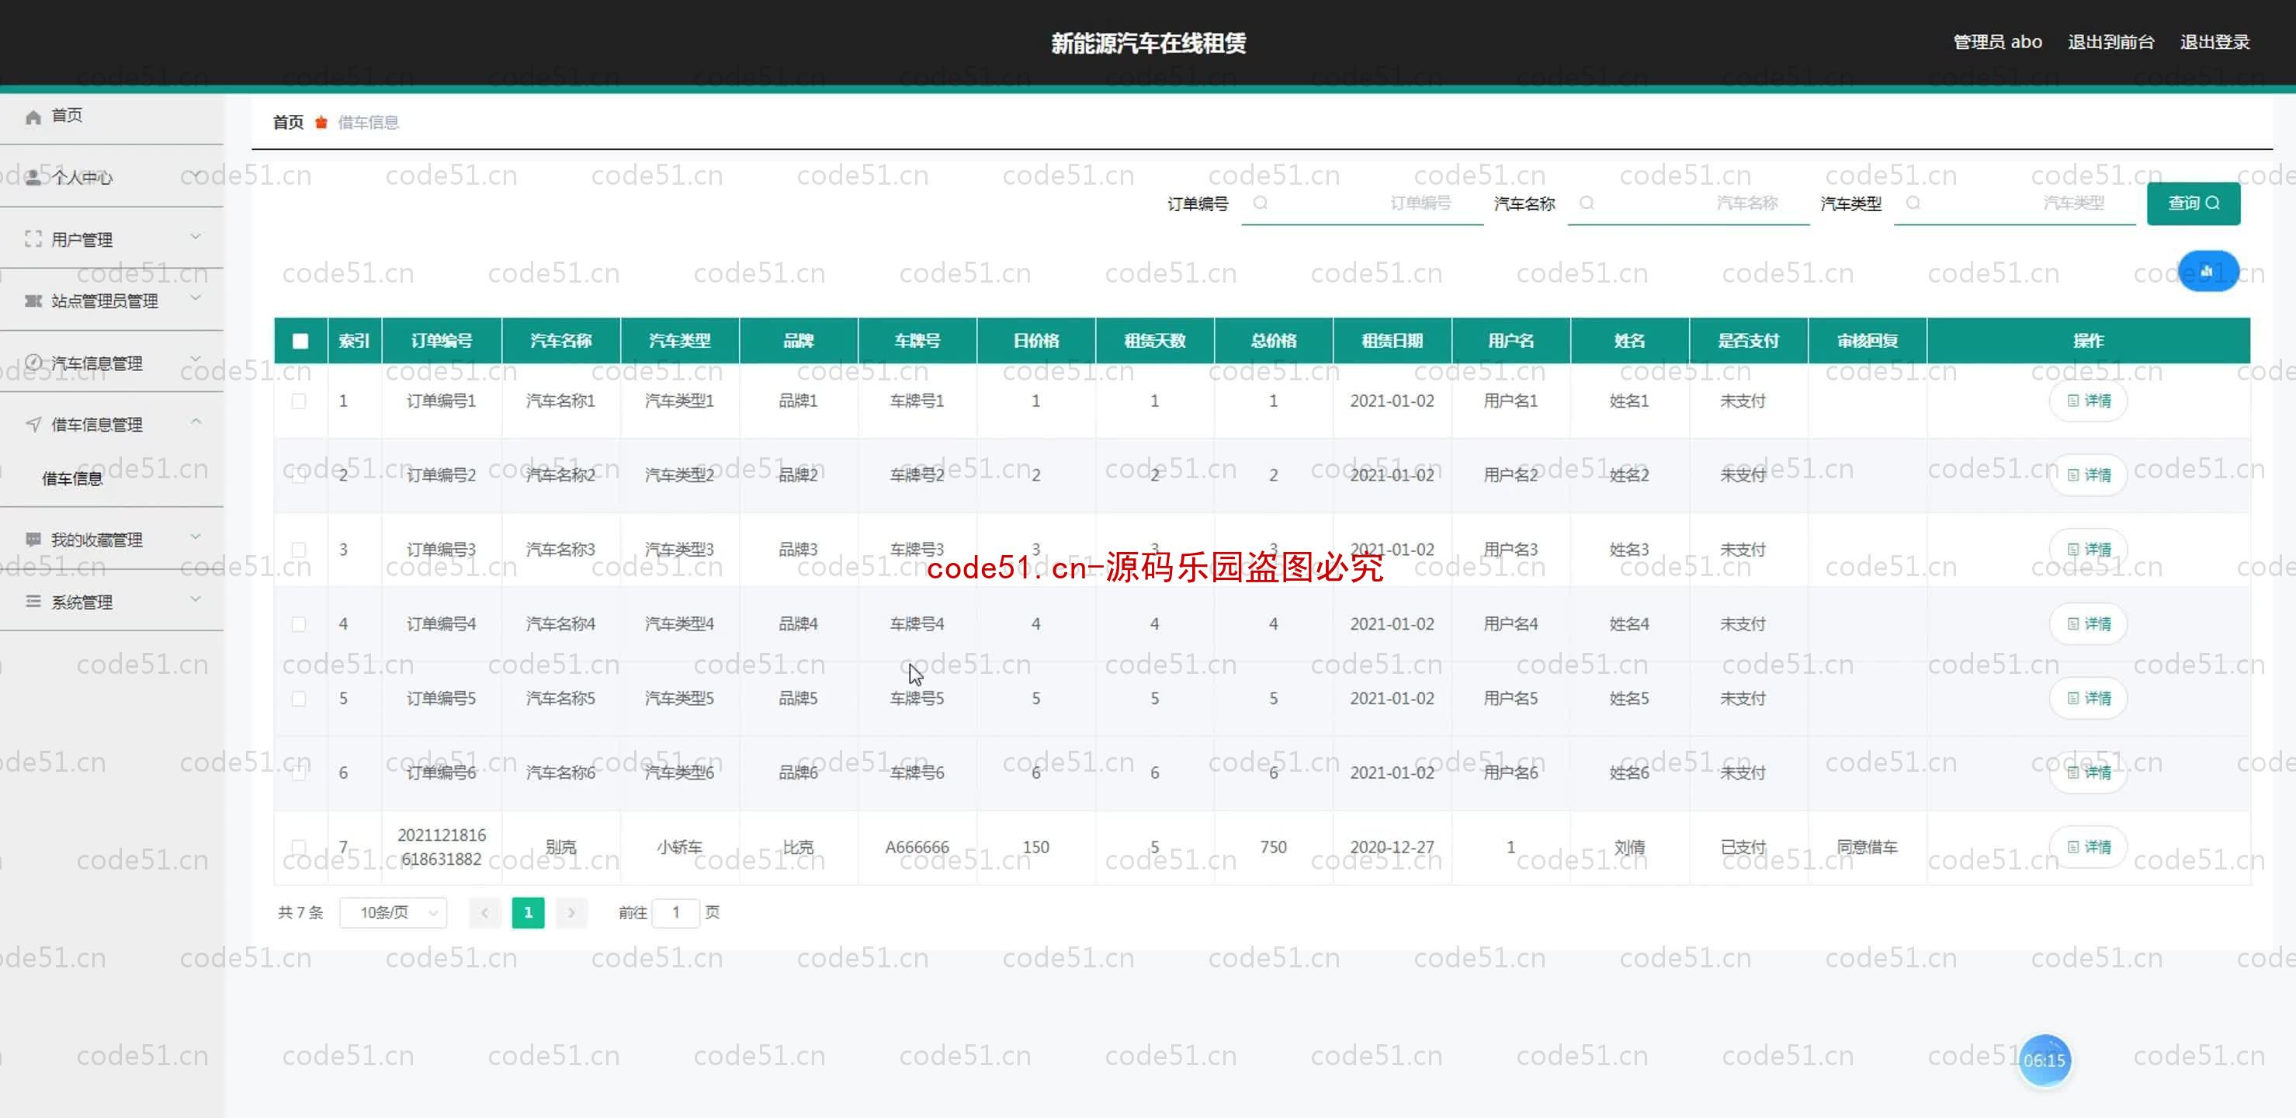Open 详情 for 订单编号3 row
Viewport: 2296px width, 1118px height.
click(2088, 549)
